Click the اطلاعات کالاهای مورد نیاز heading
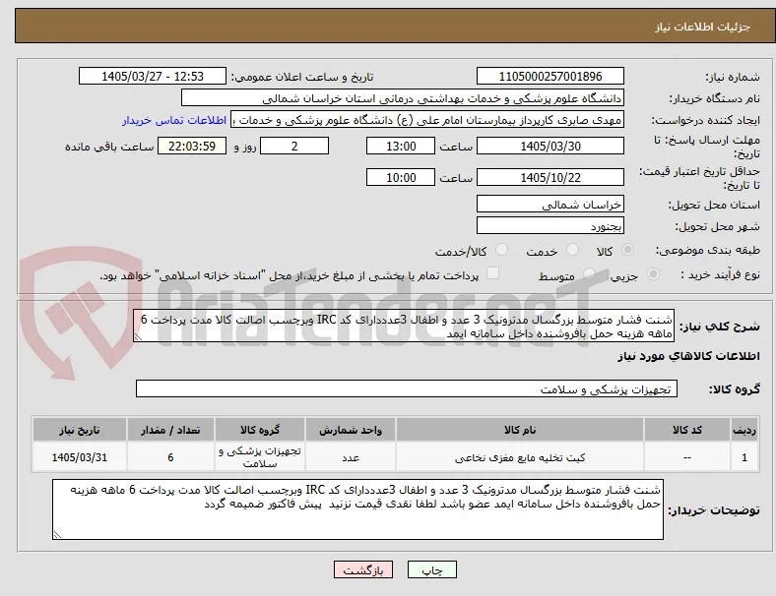 [x=688, y=356]
